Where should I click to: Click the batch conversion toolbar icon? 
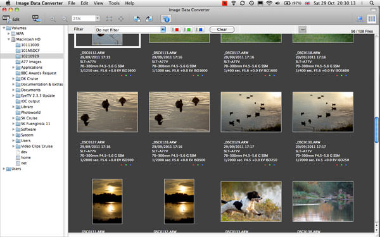(36, 19)
